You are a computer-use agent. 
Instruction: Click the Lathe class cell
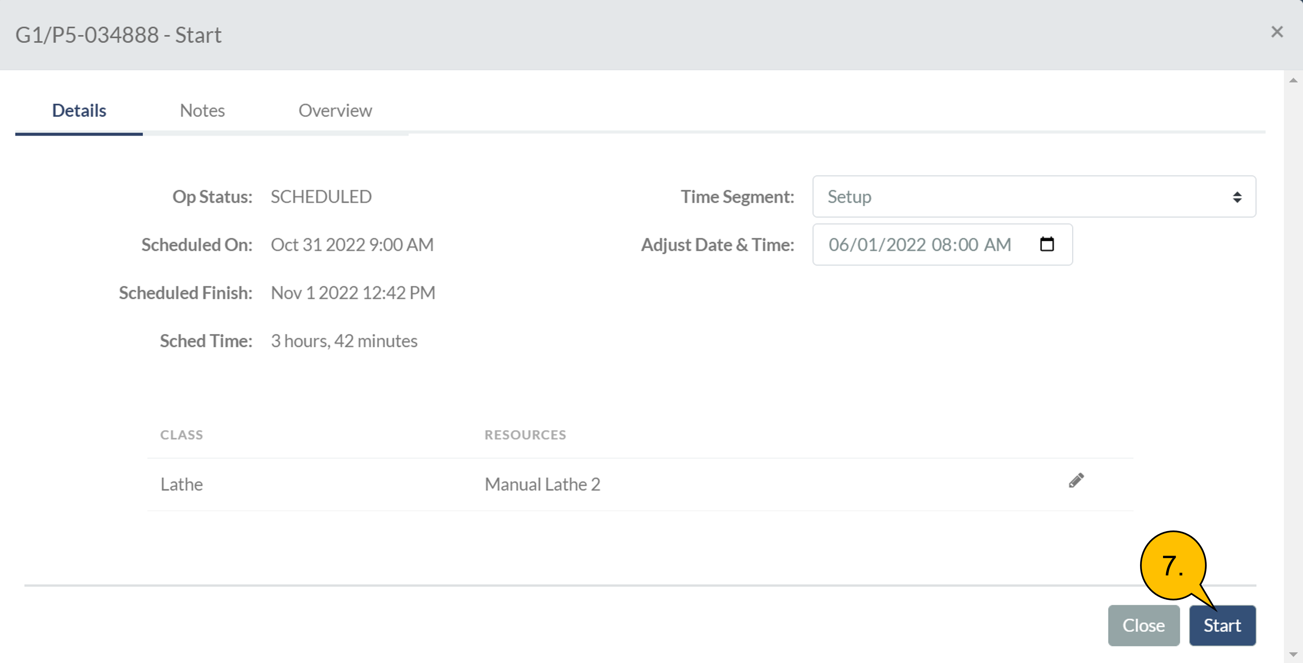(x=182, y=484)
